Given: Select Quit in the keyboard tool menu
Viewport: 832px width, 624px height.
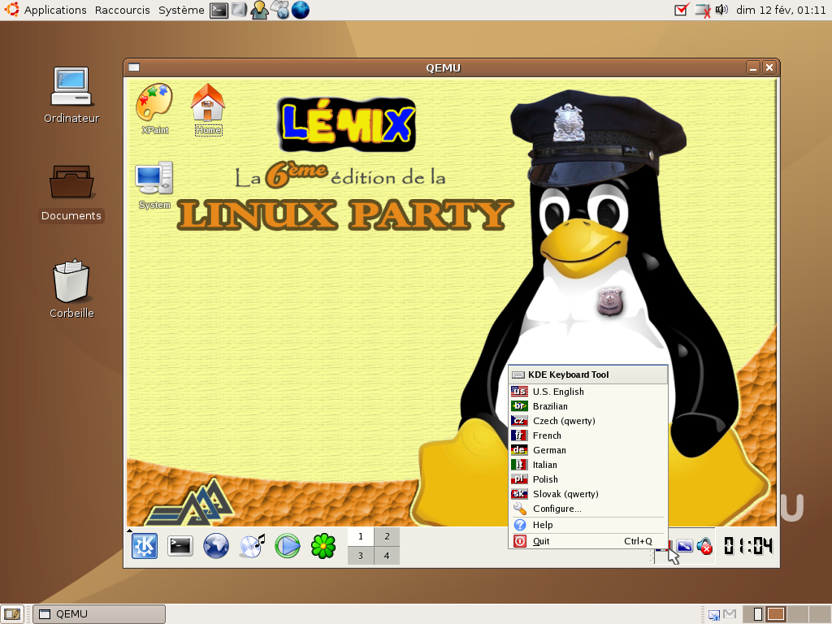Looking at the screenshot, I should pyautogui.click(x=587, y=541).
